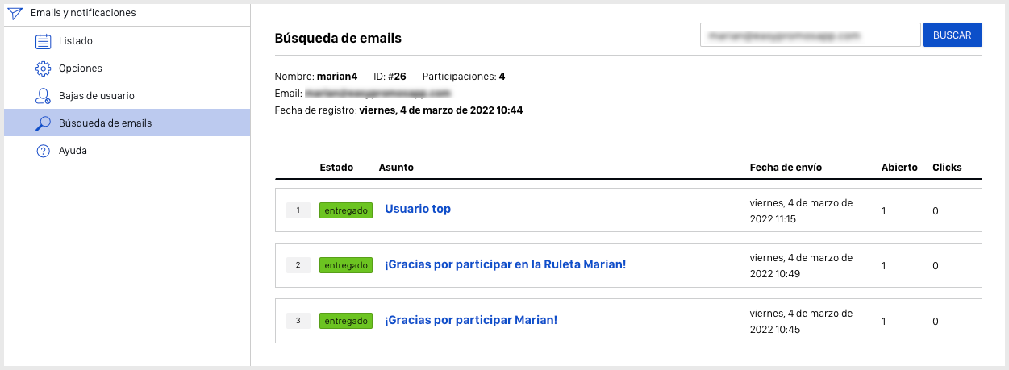Open the "Usuario top" email
The height and width of the screenshot is (370, 1009).
click(418, 209)
